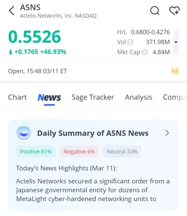
Task: Tap the Lv2 level badge icon
Action: [175, 71]
